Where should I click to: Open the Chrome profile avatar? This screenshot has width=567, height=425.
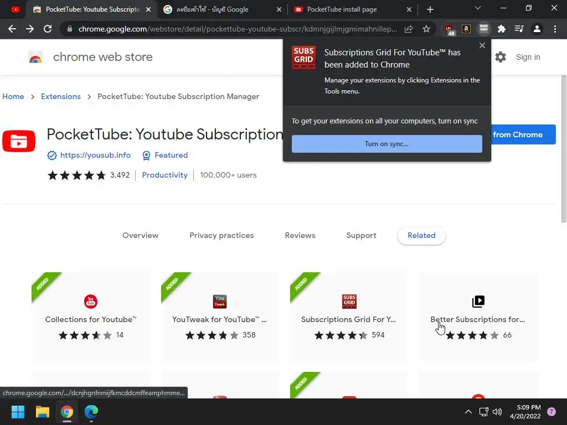coord(537,29)
